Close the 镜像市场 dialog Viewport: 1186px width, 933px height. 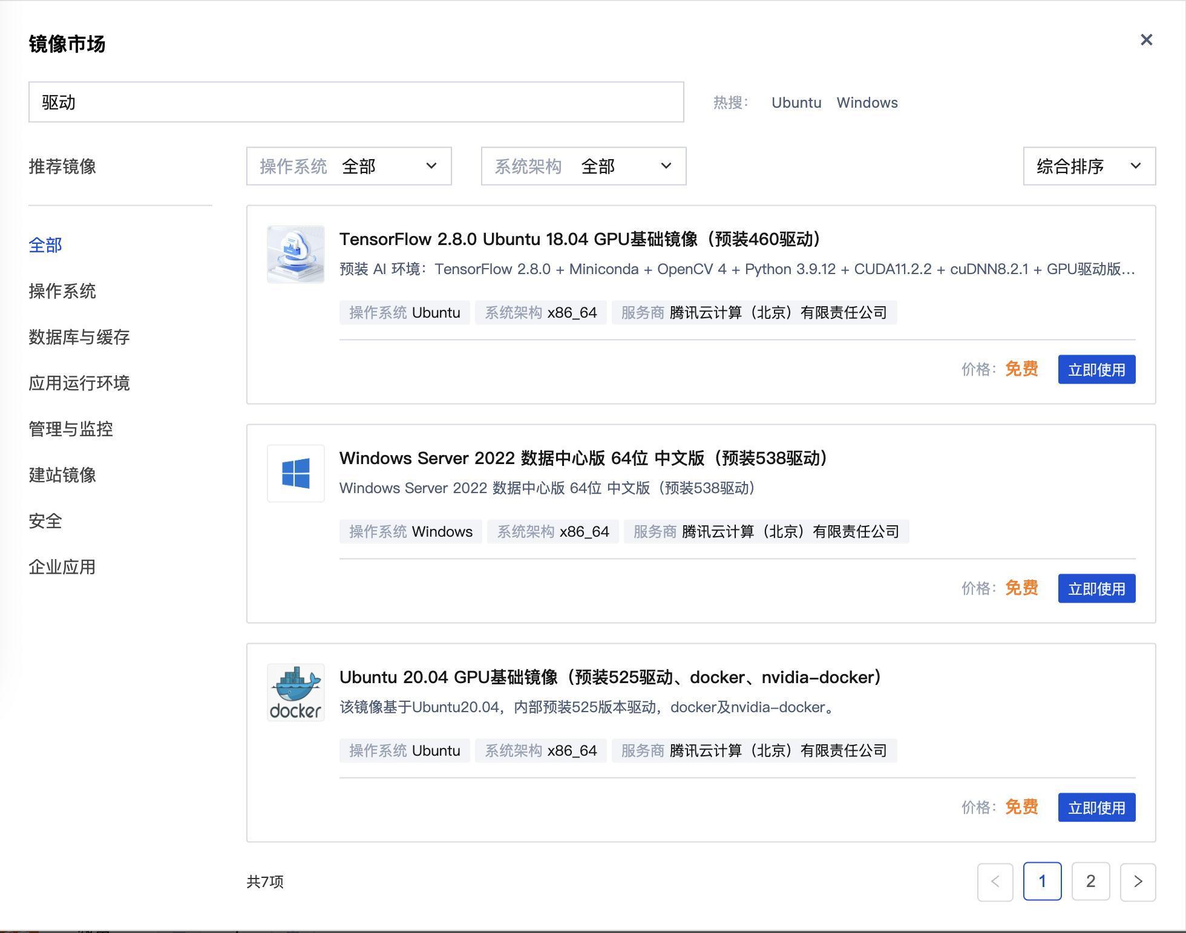click(1146, 40)
